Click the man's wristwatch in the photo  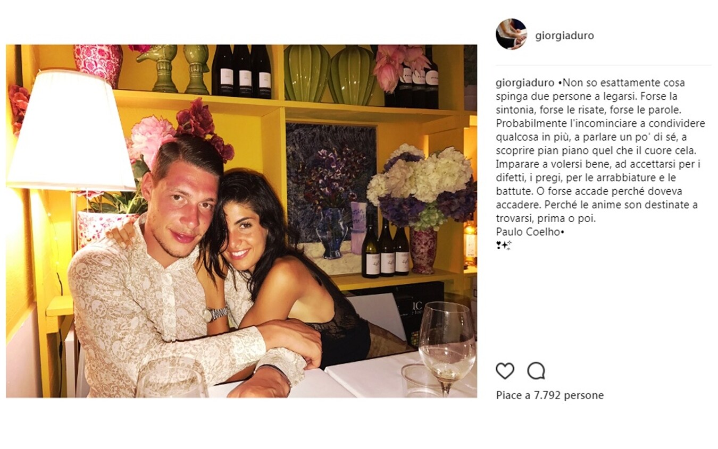215,314
